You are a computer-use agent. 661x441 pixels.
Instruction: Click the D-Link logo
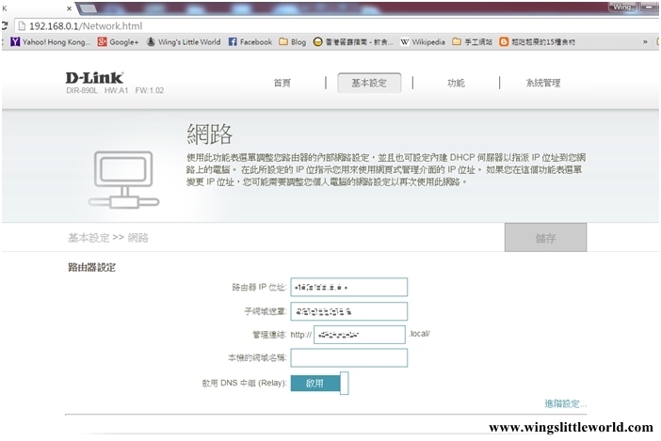pos(95,77)
